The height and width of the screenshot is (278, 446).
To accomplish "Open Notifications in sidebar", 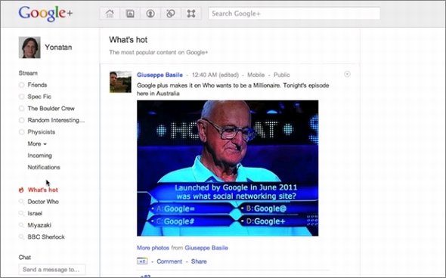I will (x=44, y=167).
